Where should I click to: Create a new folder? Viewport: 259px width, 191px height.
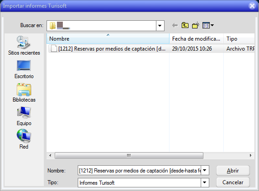[x=196, y=25]
